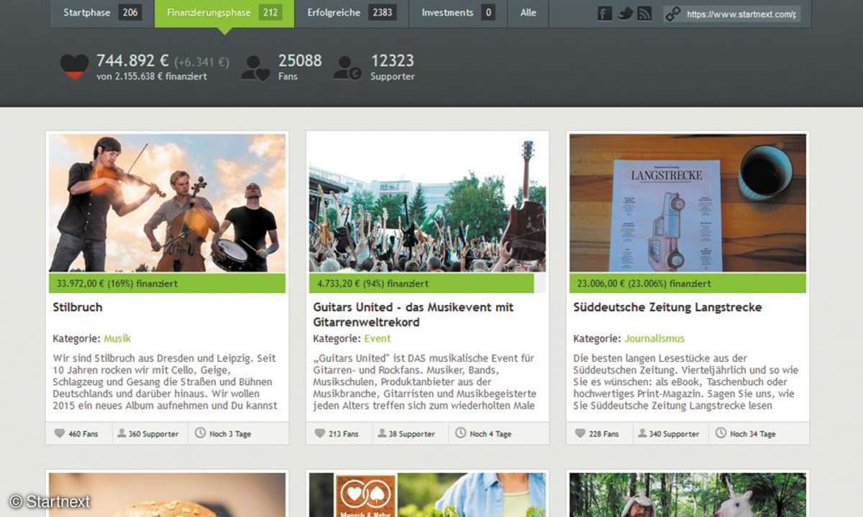The width and height of the screenshot is (863, 517).
Task: Click the startnext.com URL field
Action: click(x=741, y=14)
